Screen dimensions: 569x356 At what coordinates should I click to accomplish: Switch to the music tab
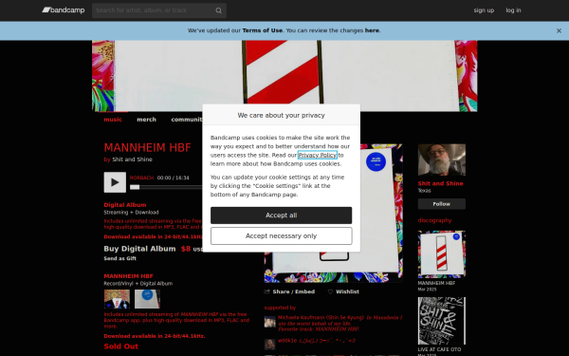(x=113, y=120)
